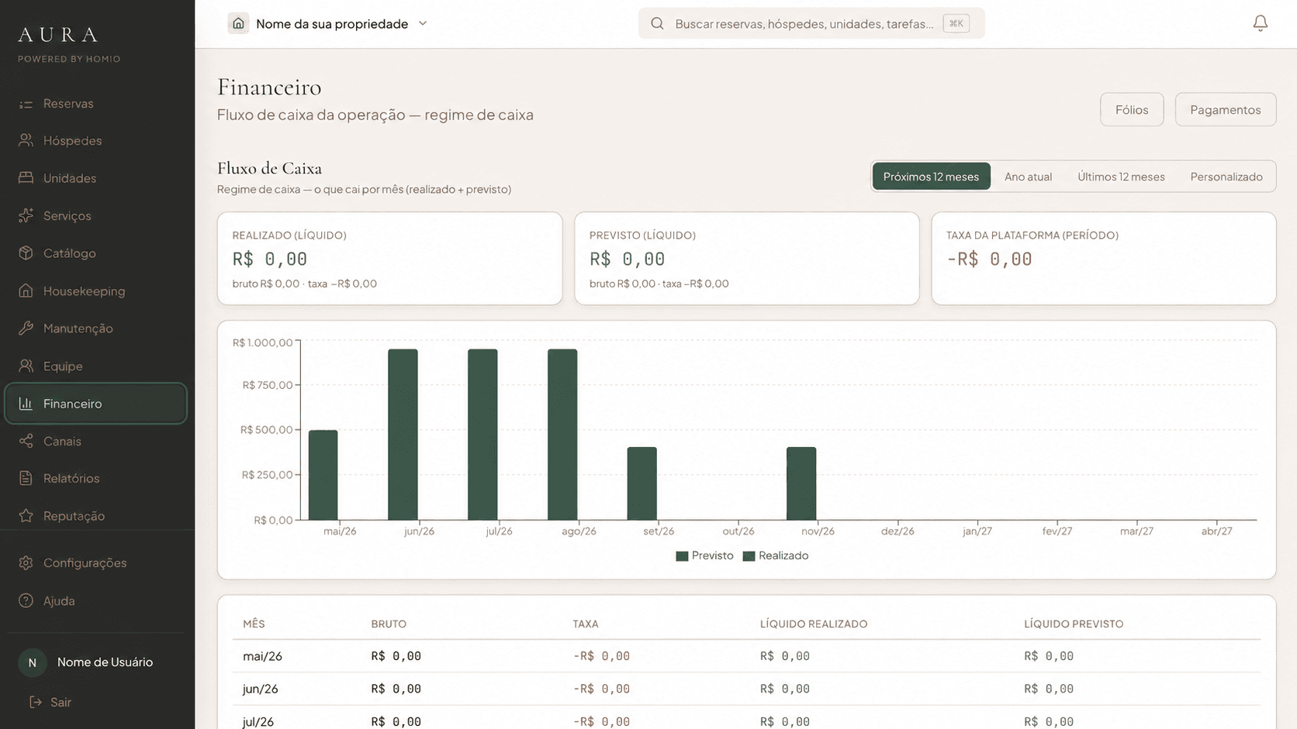The image size is (1297, 729).
Task: Click the Housekeeping house icon
Action: tap(26, 291)
